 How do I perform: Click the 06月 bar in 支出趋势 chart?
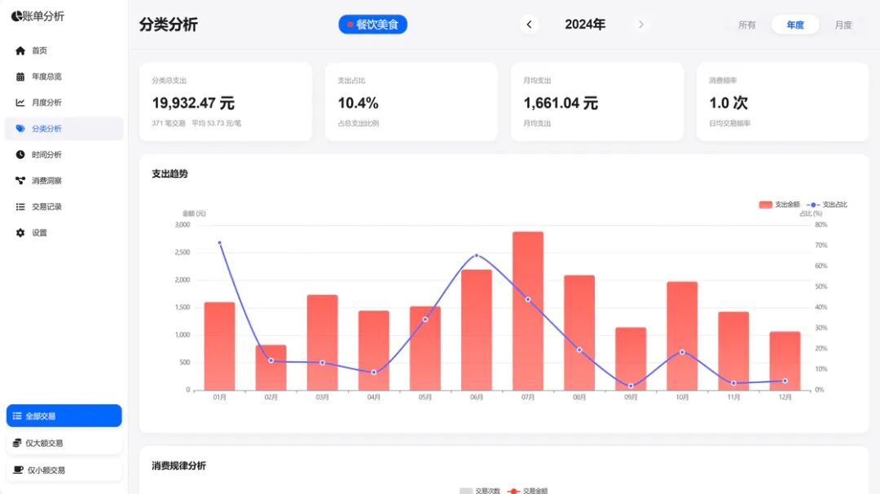[477, 330]
